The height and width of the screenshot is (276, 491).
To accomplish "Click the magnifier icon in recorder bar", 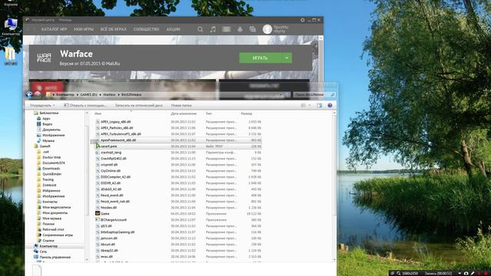I will (399, 273).
